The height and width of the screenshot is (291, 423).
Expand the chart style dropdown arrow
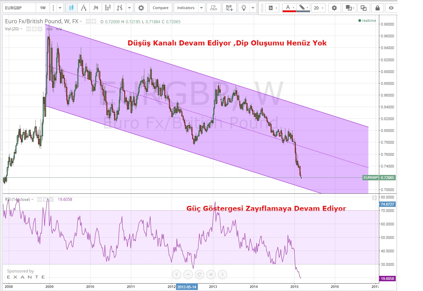130,8
